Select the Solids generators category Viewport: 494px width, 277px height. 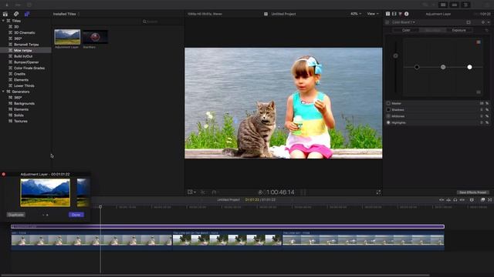19,115
